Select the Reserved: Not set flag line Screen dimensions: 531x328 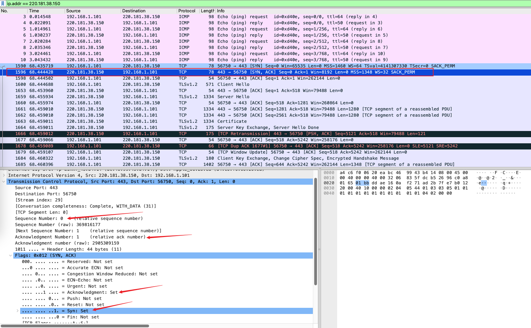67,262
